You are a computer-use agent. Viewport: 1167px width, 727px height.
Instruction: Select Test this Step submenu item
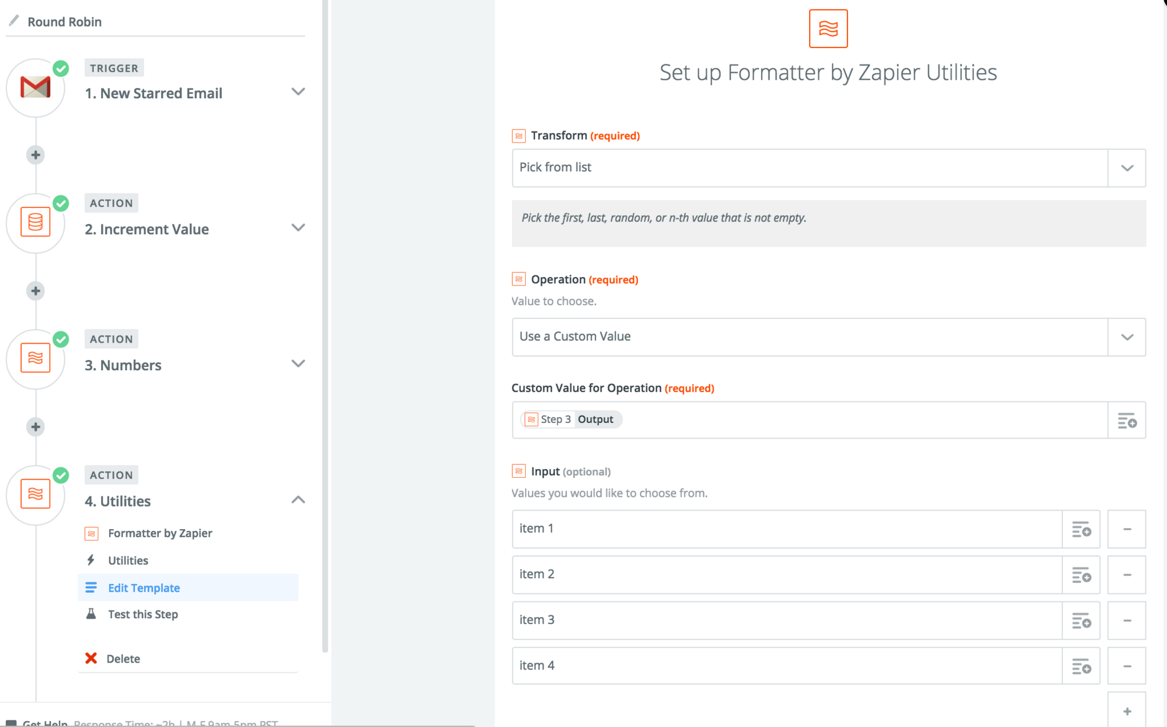pos(142,614)
